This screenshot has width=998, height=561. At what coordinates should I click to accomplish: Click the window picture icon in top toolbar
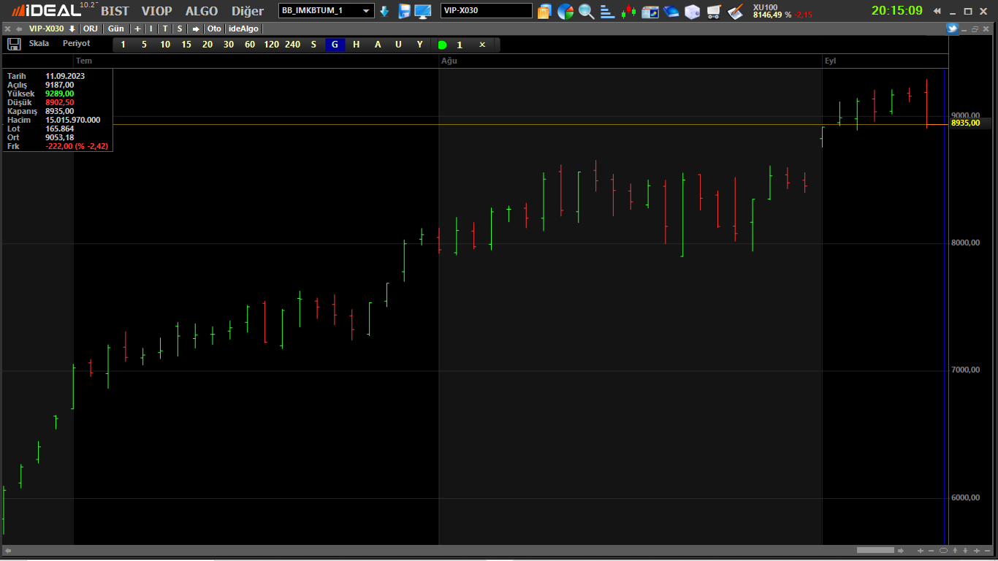pyautogui.click(x=650, y=12)
